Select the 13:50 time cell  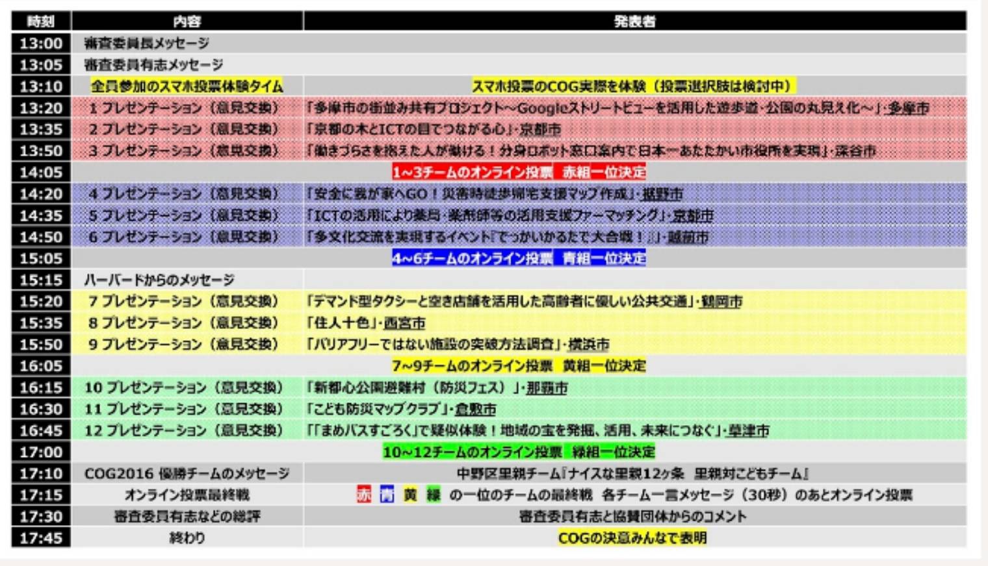41,151
